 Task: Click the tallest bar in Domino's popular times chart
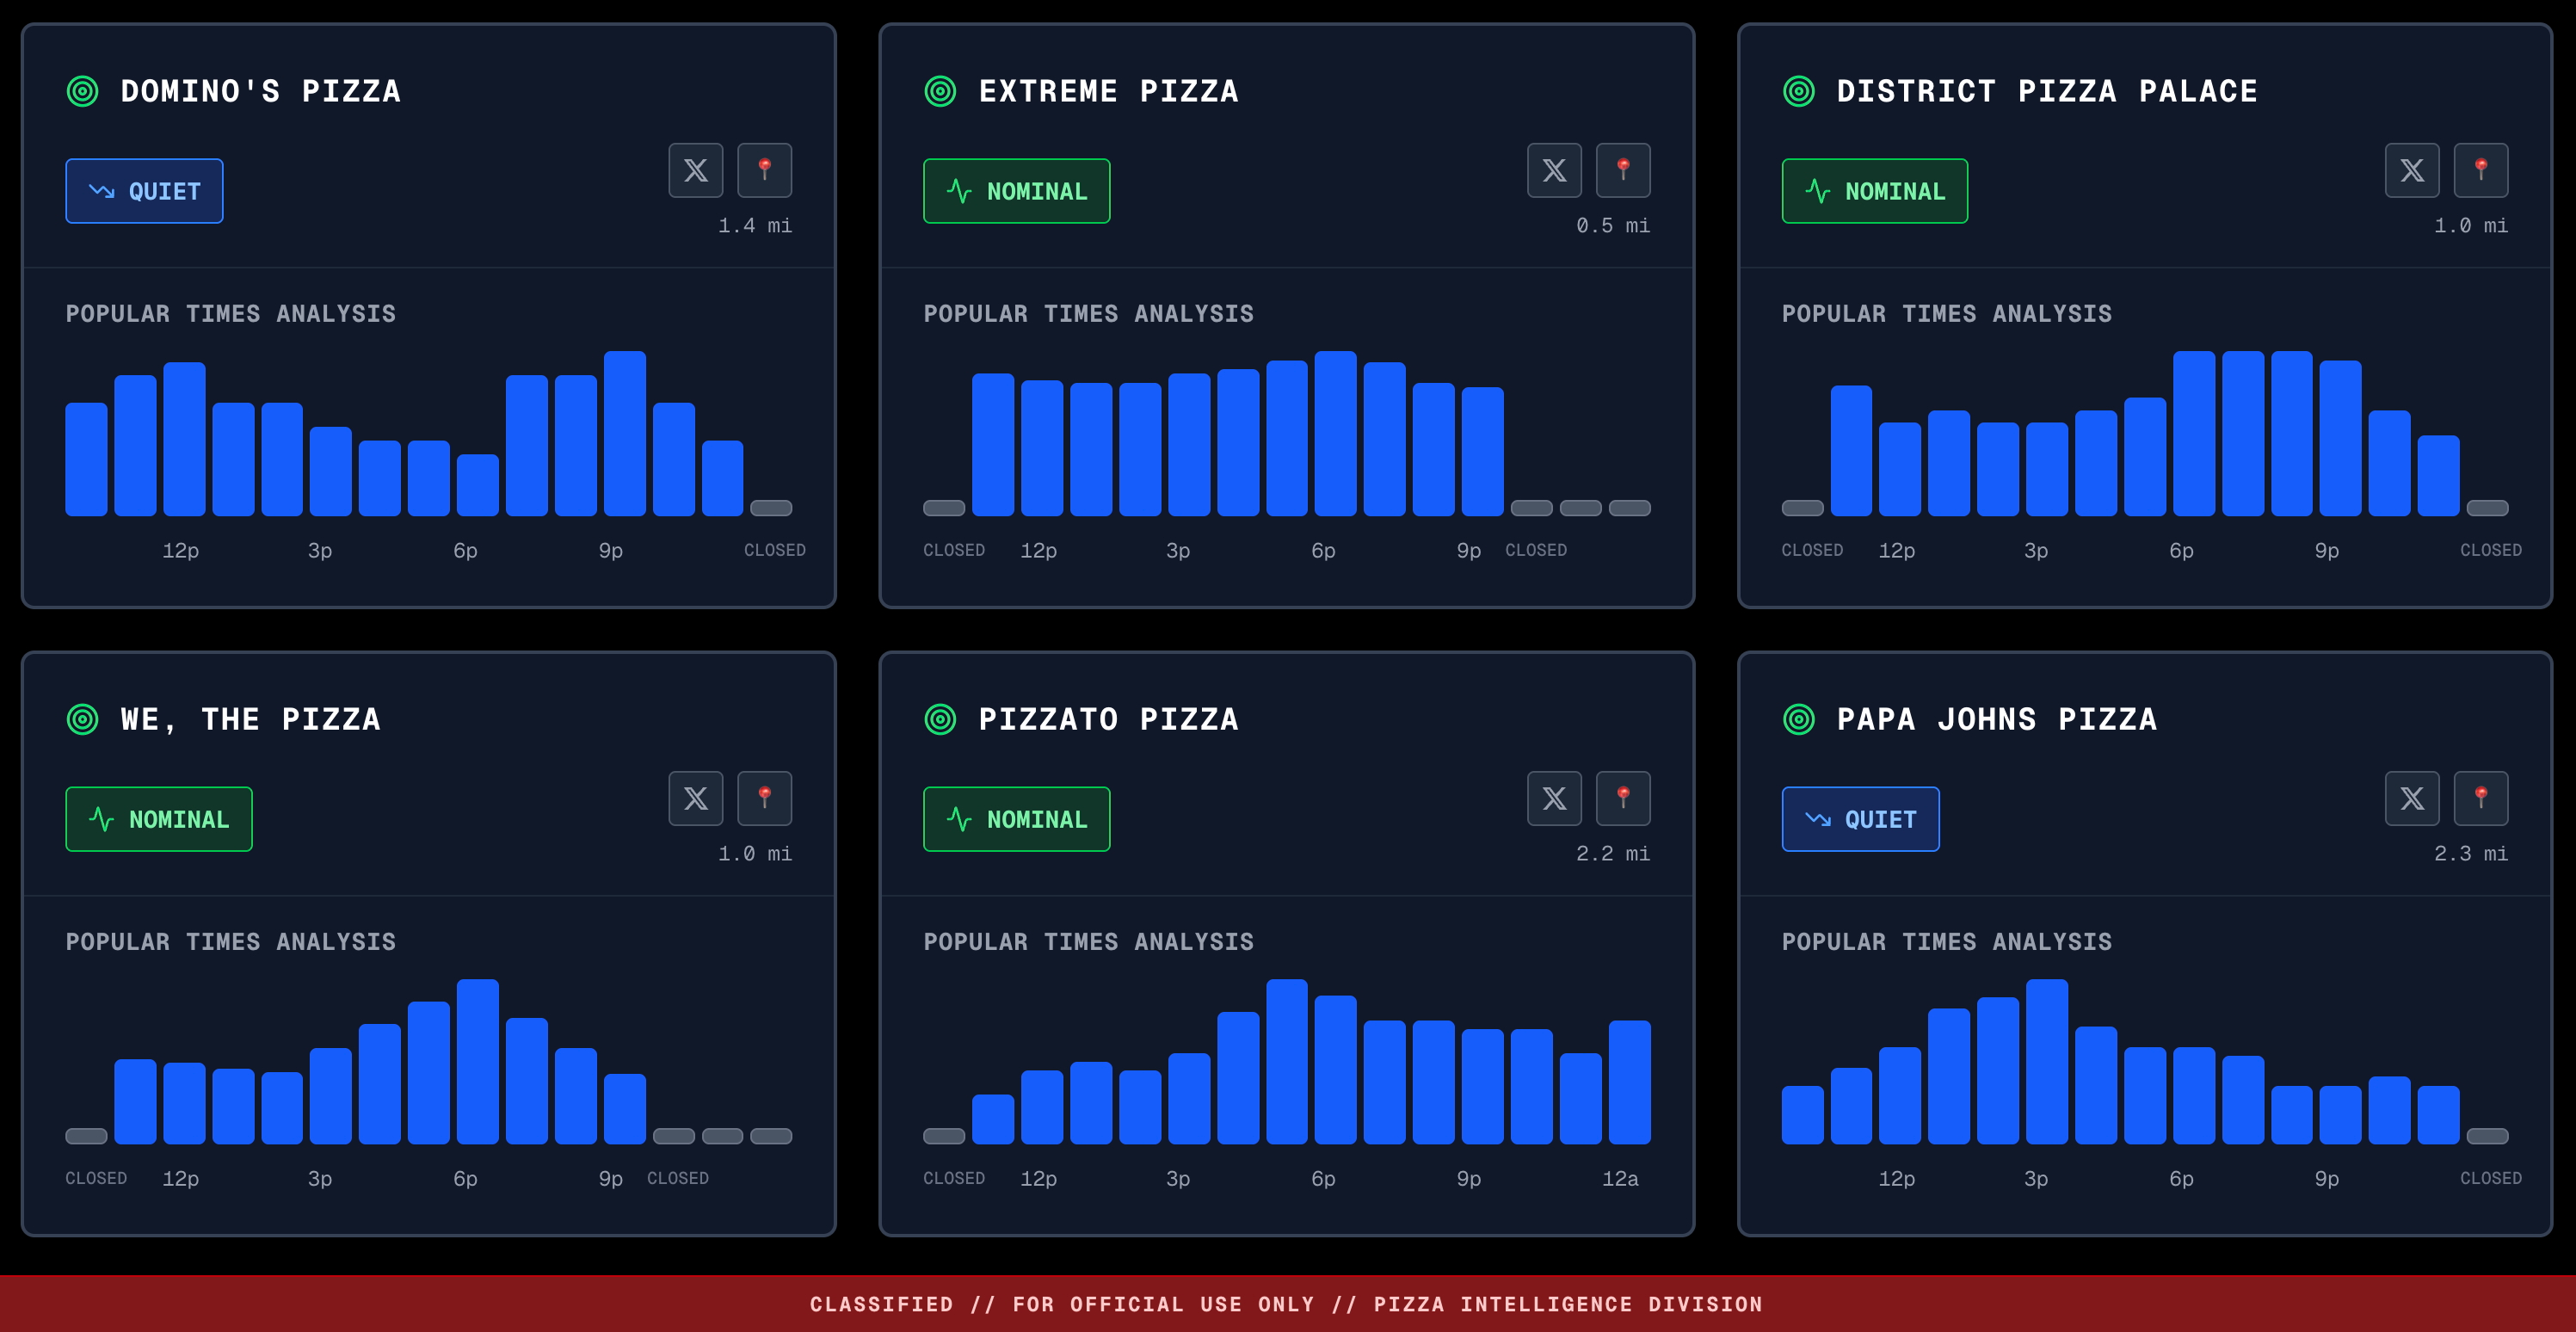[624, 433]
